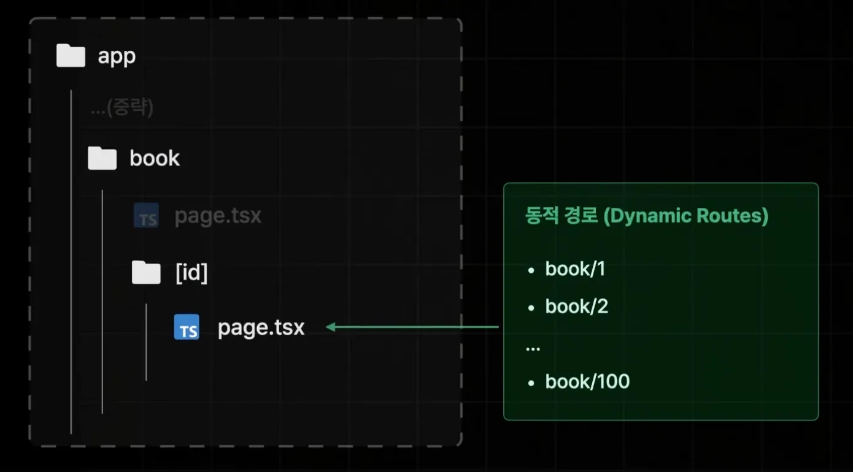Open the book/1 route text
The width and height of the screenshot is (853, 472).
pyautogui.click(x=575, y=269)
